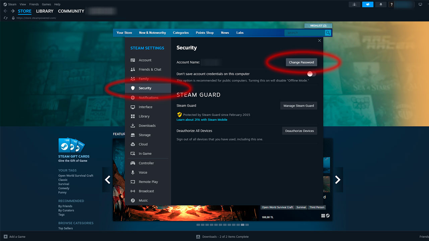The width and height of the screenshot is (429, 241).
Task: Open the Friends menu in the menu bar
Action: 34,4
